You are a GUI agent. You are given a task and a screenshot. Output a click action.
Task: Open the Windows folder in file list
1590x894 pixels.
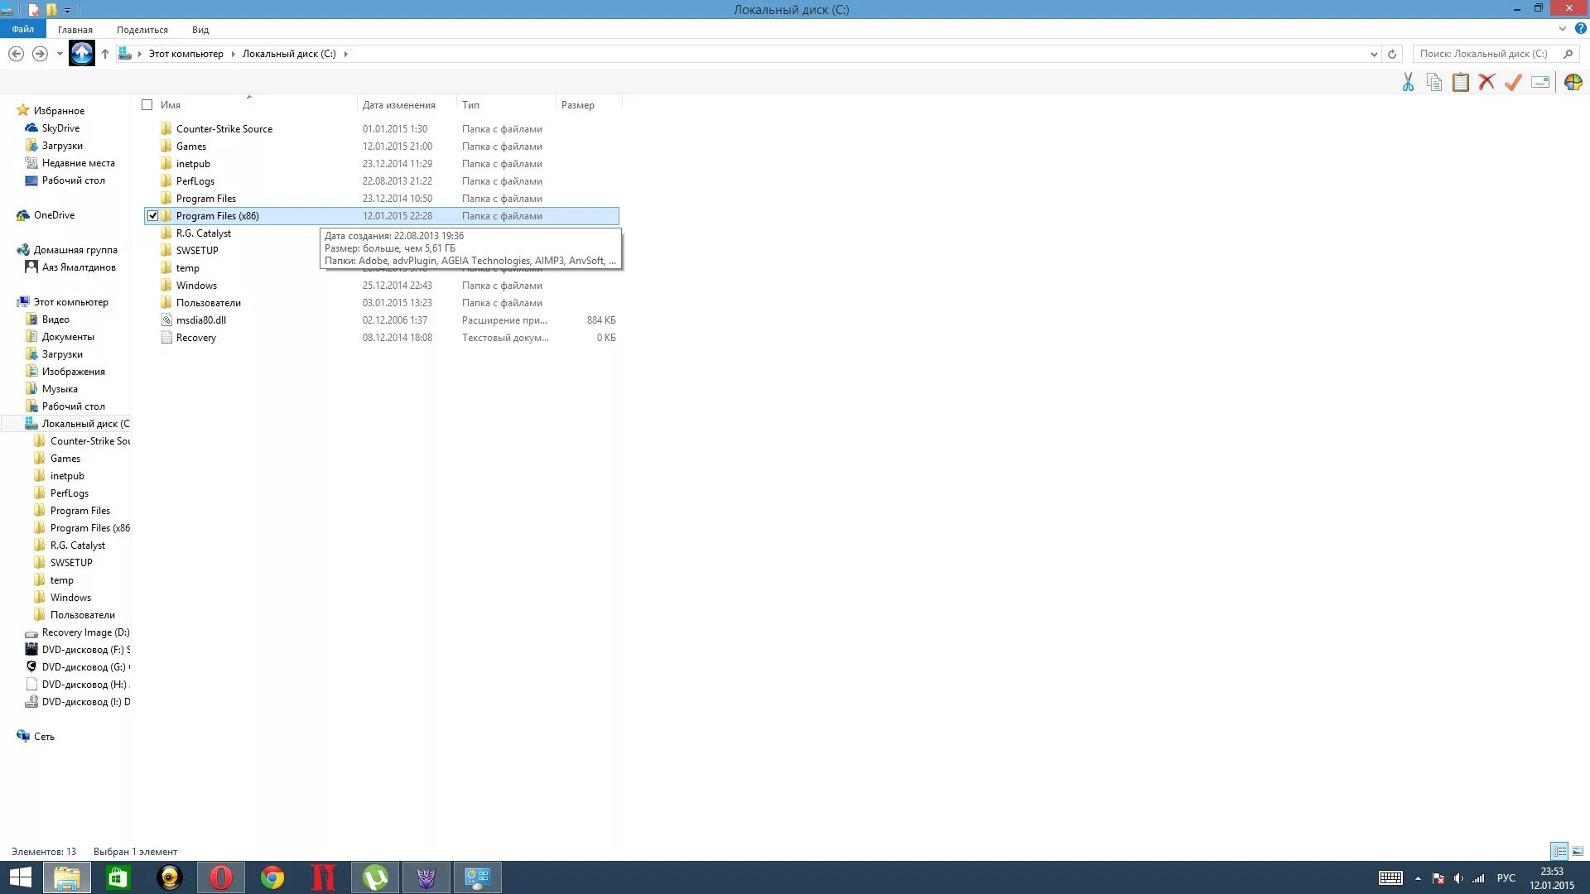click(x=195, y=285)
